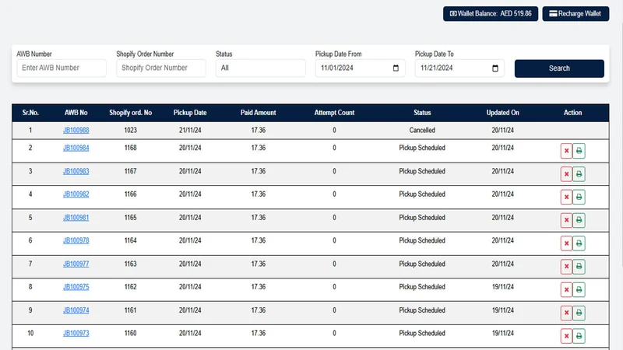The width and height of the screenshot is (623, 350).
Task: Click pickup date 21/11/24 in row 1
Action: coord(190,130)
